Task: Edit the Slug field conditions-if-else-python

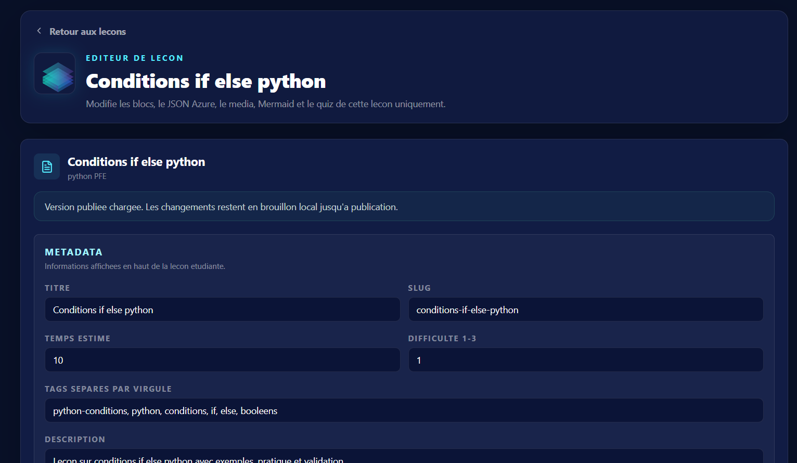Action: 586,310
